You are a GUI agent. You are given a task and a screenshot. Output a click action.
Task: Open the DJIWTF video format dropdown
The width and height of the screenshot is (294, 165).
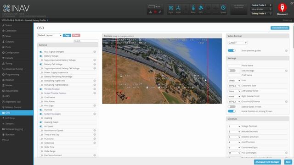237,43
